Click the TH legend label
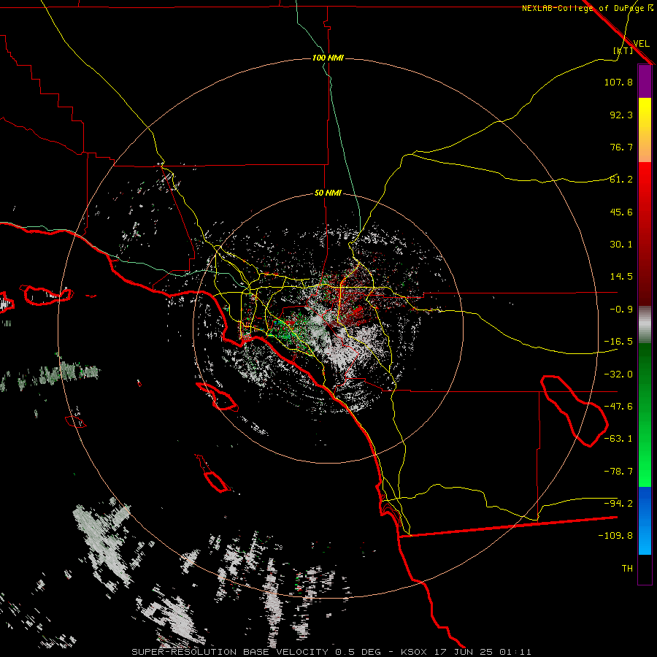 pyautogui.click(x=627, y=569)
